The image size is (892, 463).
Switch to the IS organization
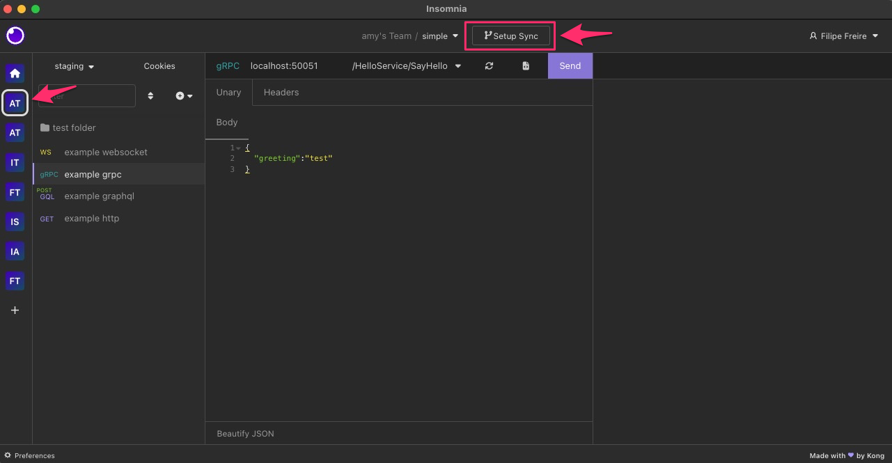tap(15, 221)
